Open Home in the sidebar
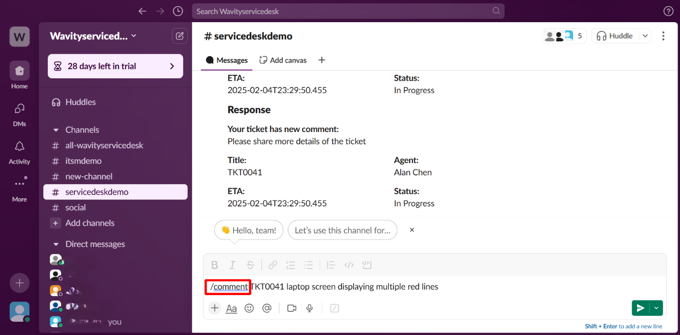Screen dimensions: 680x335 click(19, 75)
